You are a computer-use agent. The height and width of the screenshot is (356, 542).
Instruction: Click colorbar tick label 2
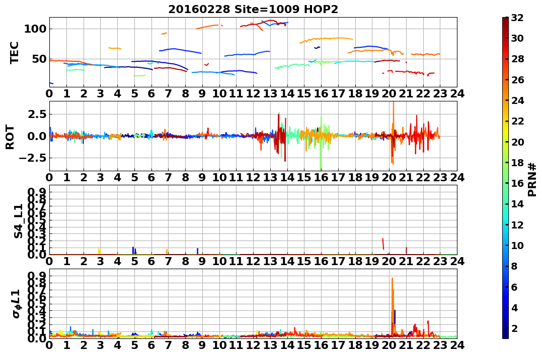click(515, 328)
